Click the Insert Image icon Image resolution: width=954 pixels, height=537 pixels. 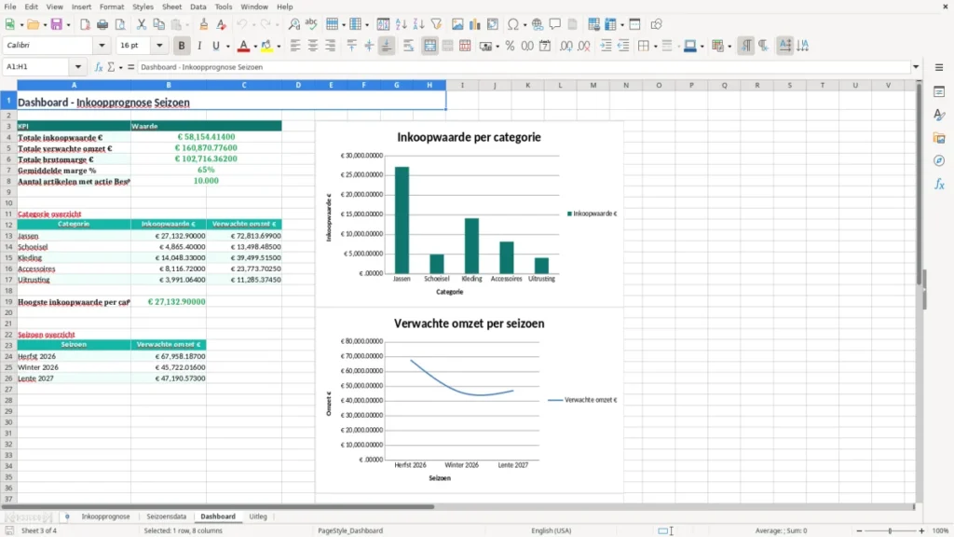pos(457,24)
